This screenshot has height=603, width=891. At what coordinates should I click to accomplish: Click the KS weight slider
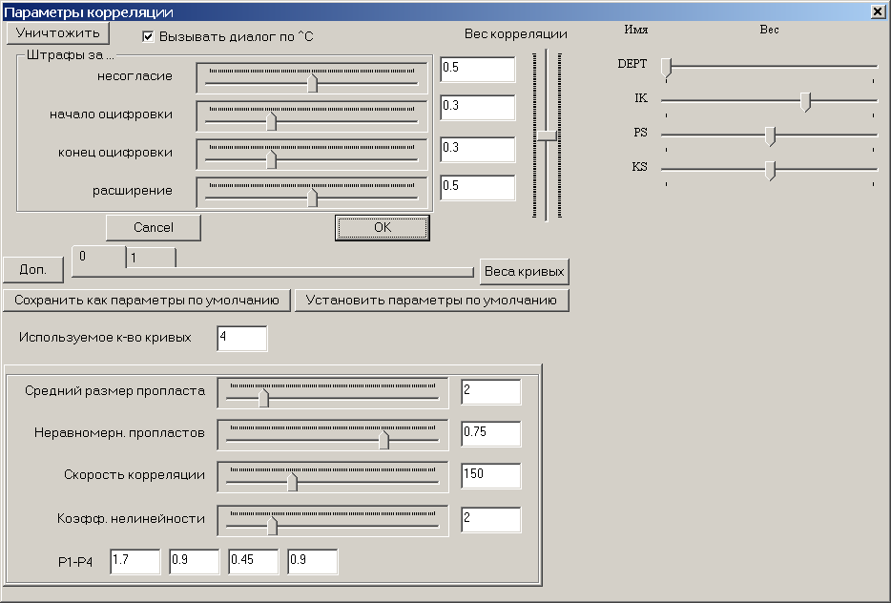click(x=770, y=171)
